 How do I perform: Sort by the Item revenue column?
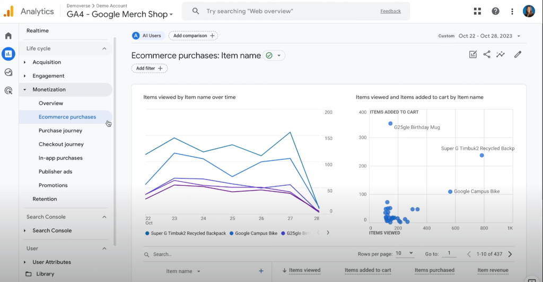(493, 270)
